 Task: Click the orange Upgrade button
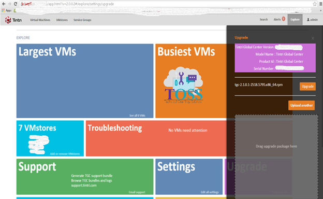(x=307, y=87)
